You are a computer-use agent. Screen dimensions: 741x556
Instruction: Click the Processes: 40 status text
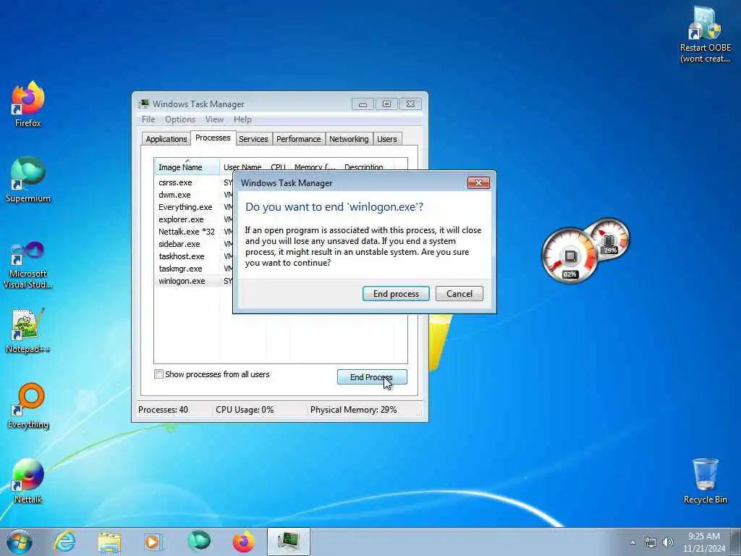click(x=163, y=410)
